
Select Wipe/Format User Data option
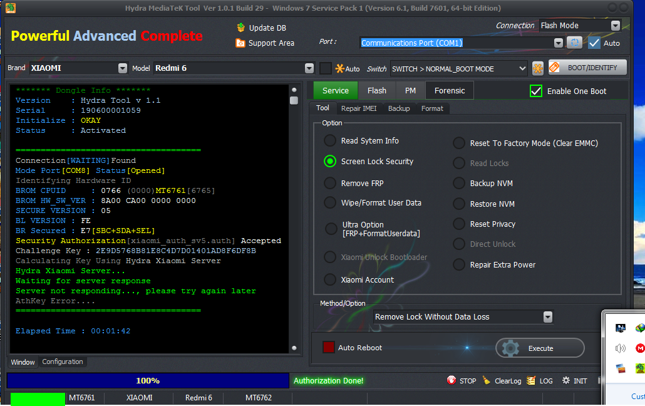click(x=330, y=202)
